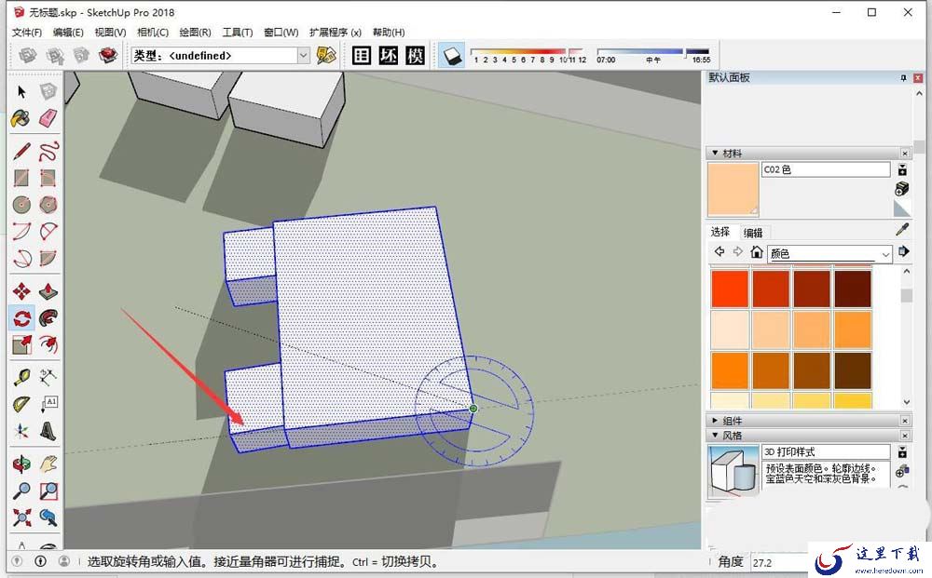The width and height of the screenshot is (932, 578).
Task: Select the Rotated Rectangle tool
Action: coord(48,178)
